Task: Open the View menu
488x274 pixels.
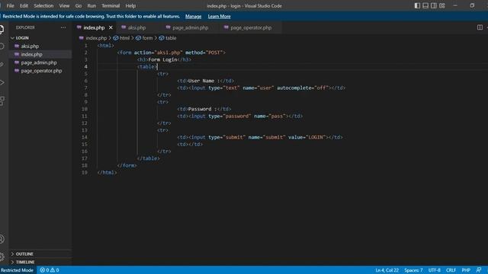Action: pos(64,5)
